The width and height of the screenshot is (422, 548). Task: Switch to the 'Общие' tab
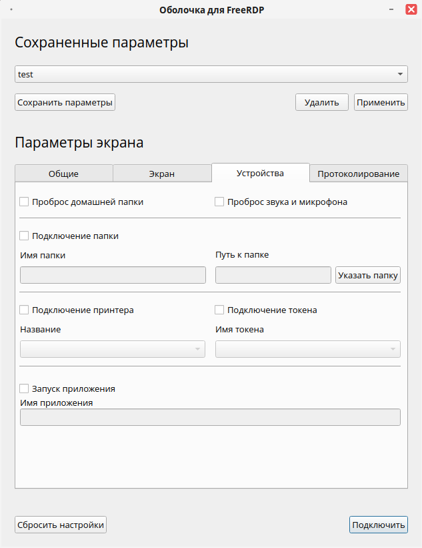click(x=63, y=174)
